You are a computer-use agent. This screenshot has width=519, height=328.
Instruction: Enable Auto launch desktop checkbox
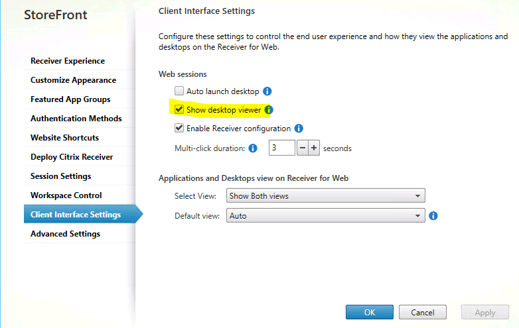pyautogui.click(x=179, y=91)
